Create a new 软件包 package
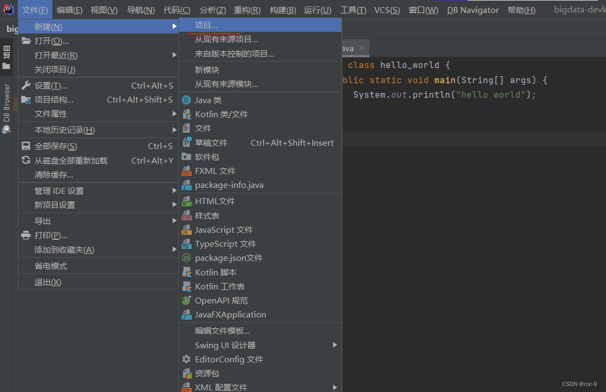 [204, 157]
